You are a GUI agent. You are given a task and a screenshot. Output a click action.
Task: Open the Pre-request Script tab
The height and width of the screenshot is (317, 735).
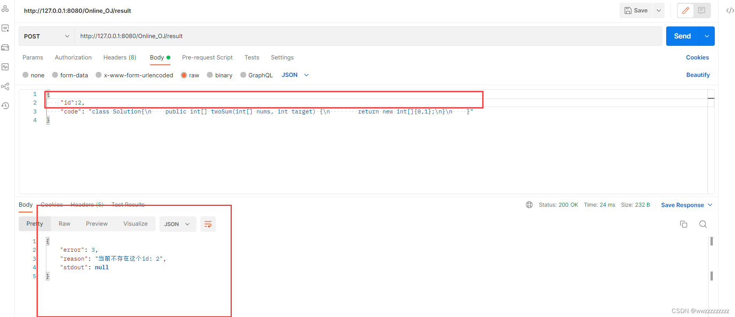[x=207, y=57]
